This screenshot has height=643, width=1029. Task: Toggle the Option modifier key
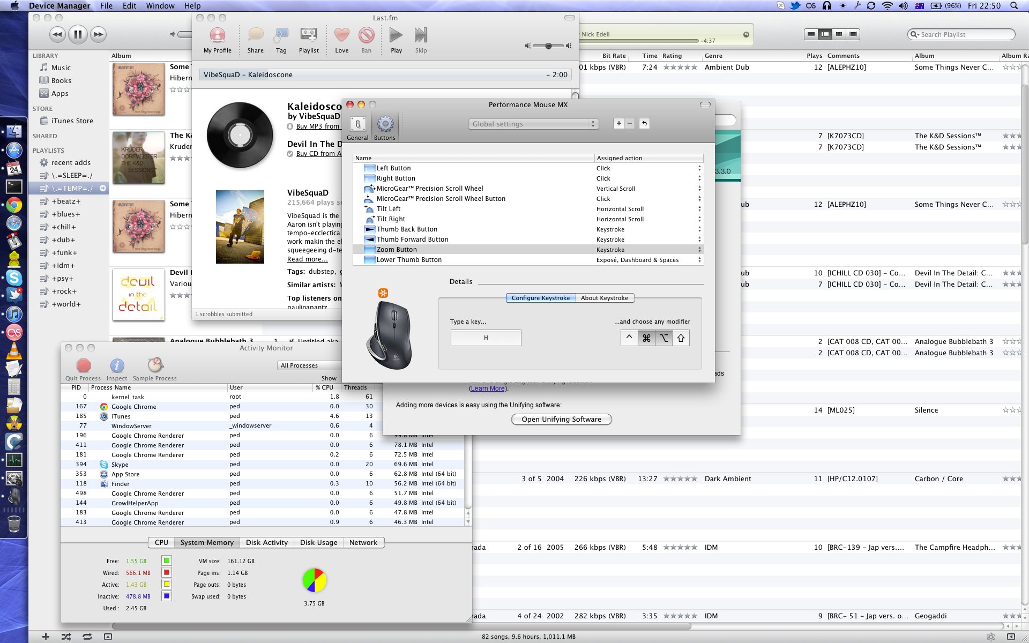click(x=663, y=338)
